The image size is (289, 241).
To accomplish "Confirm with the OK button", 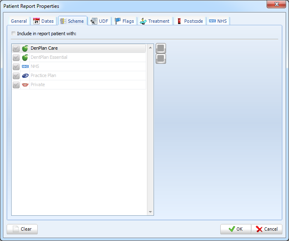I will tap(236, 229).
